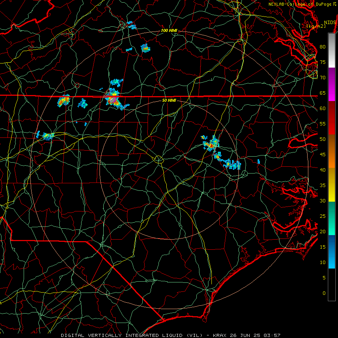Click the 35 value on the VIL scale
Screen dimensions: 338x338
(x=323, y=186)
